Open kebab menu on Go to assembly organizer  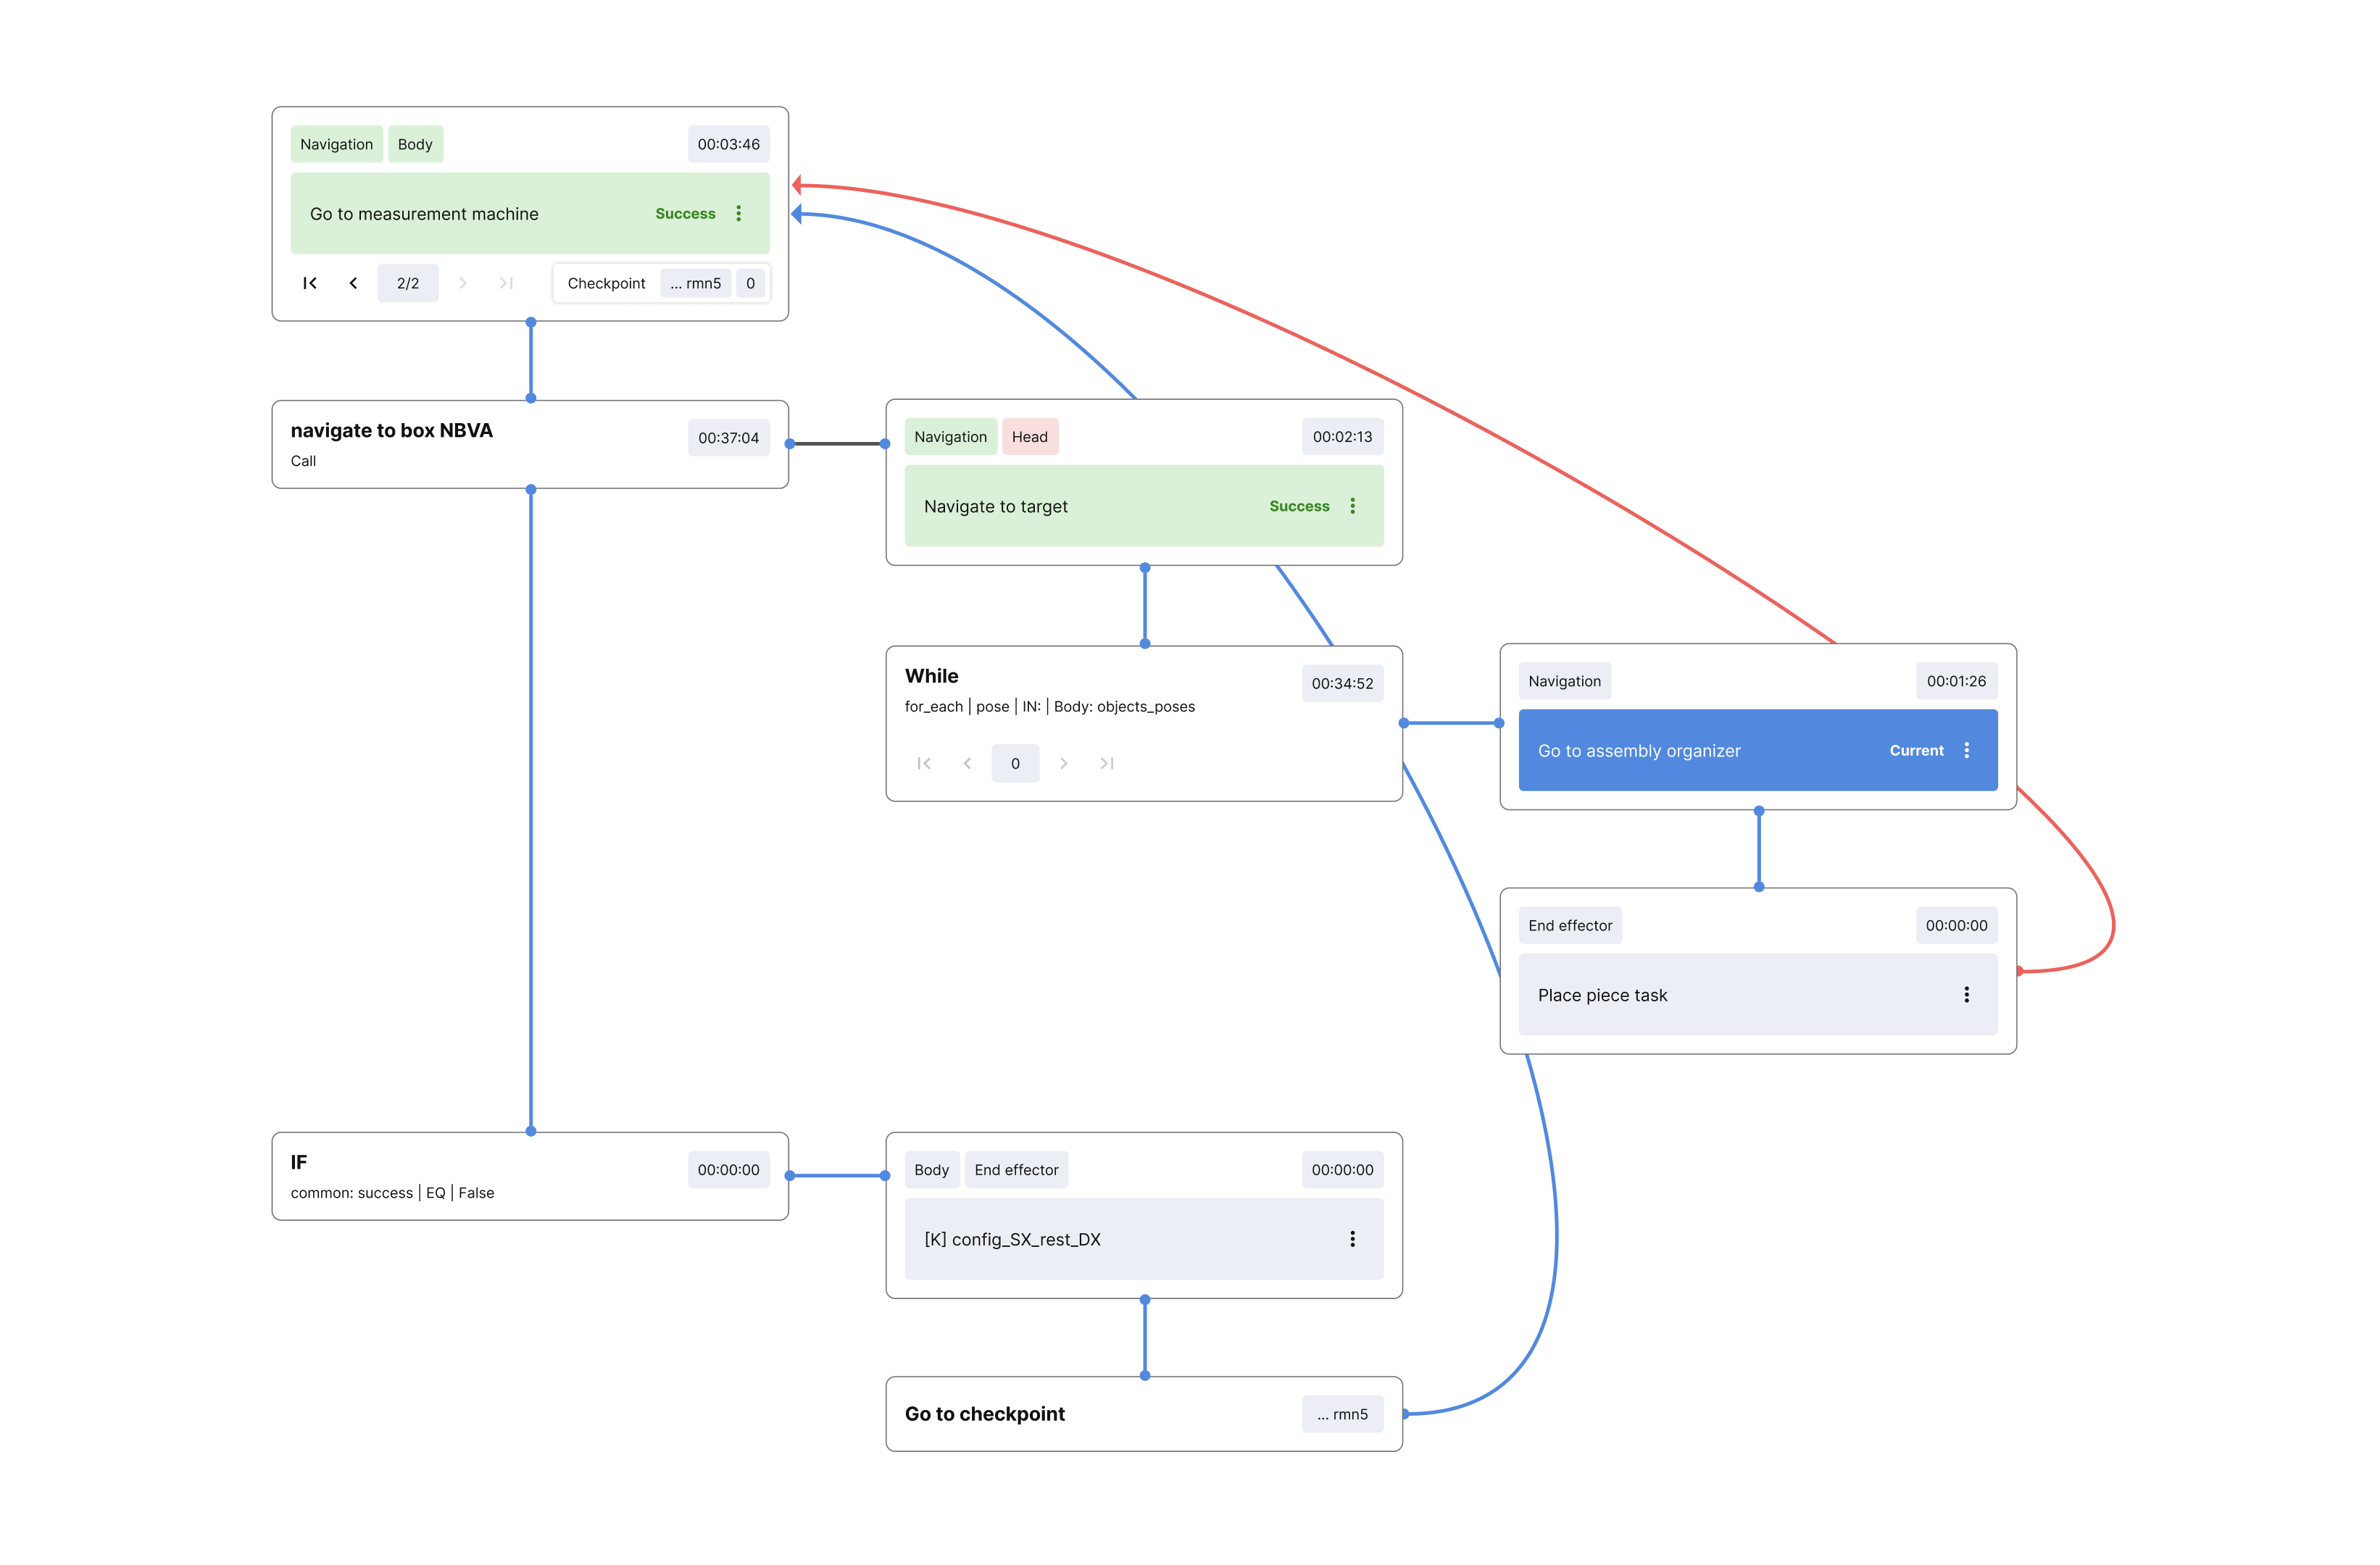(1966, 750)
